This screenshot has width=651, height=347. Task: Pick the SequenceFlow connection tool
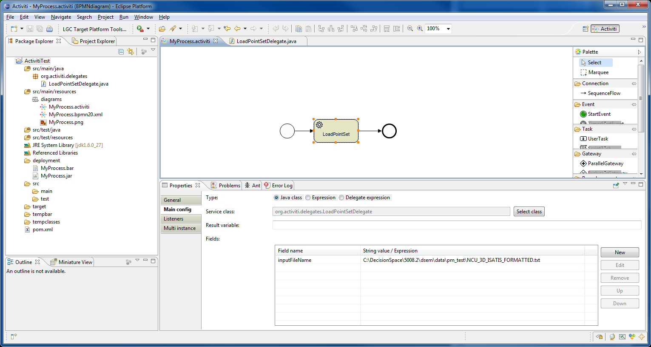pyautogui.click(x=604, y=93)
